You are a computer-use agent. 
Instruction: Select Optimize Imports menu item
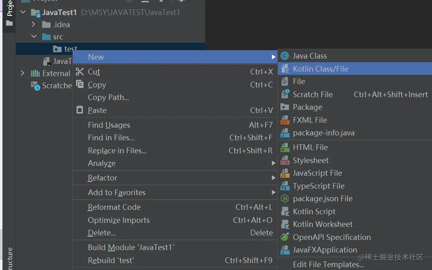[175, 220]
